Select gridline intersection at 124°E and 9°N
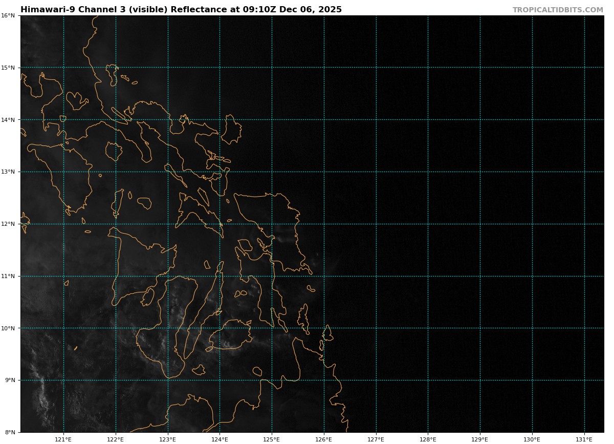614x444 pixels. tap(220, 380)
